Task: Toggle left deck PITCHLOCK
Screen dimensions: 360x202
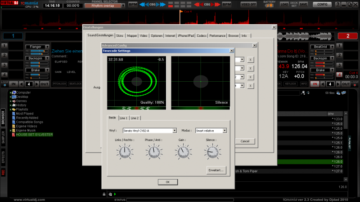Action: (x=59, y=84)
